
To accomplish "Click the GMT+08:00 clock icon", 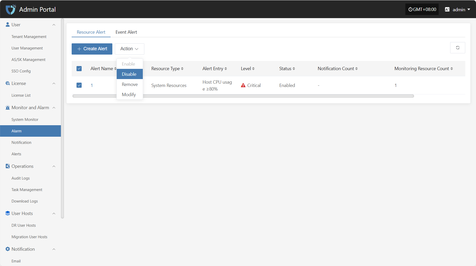I will (410, 9).
